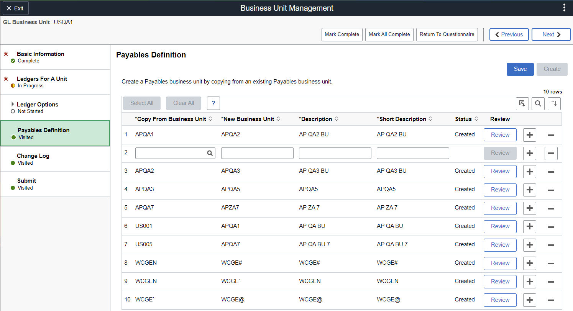Click the find icon above the grid
The width and height of the screenshot is (573, 311).
click(538, 103)
